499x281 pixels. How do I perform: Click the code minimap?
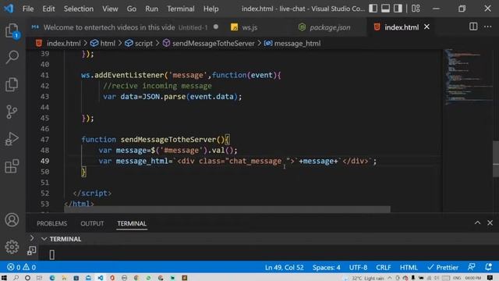468,76
